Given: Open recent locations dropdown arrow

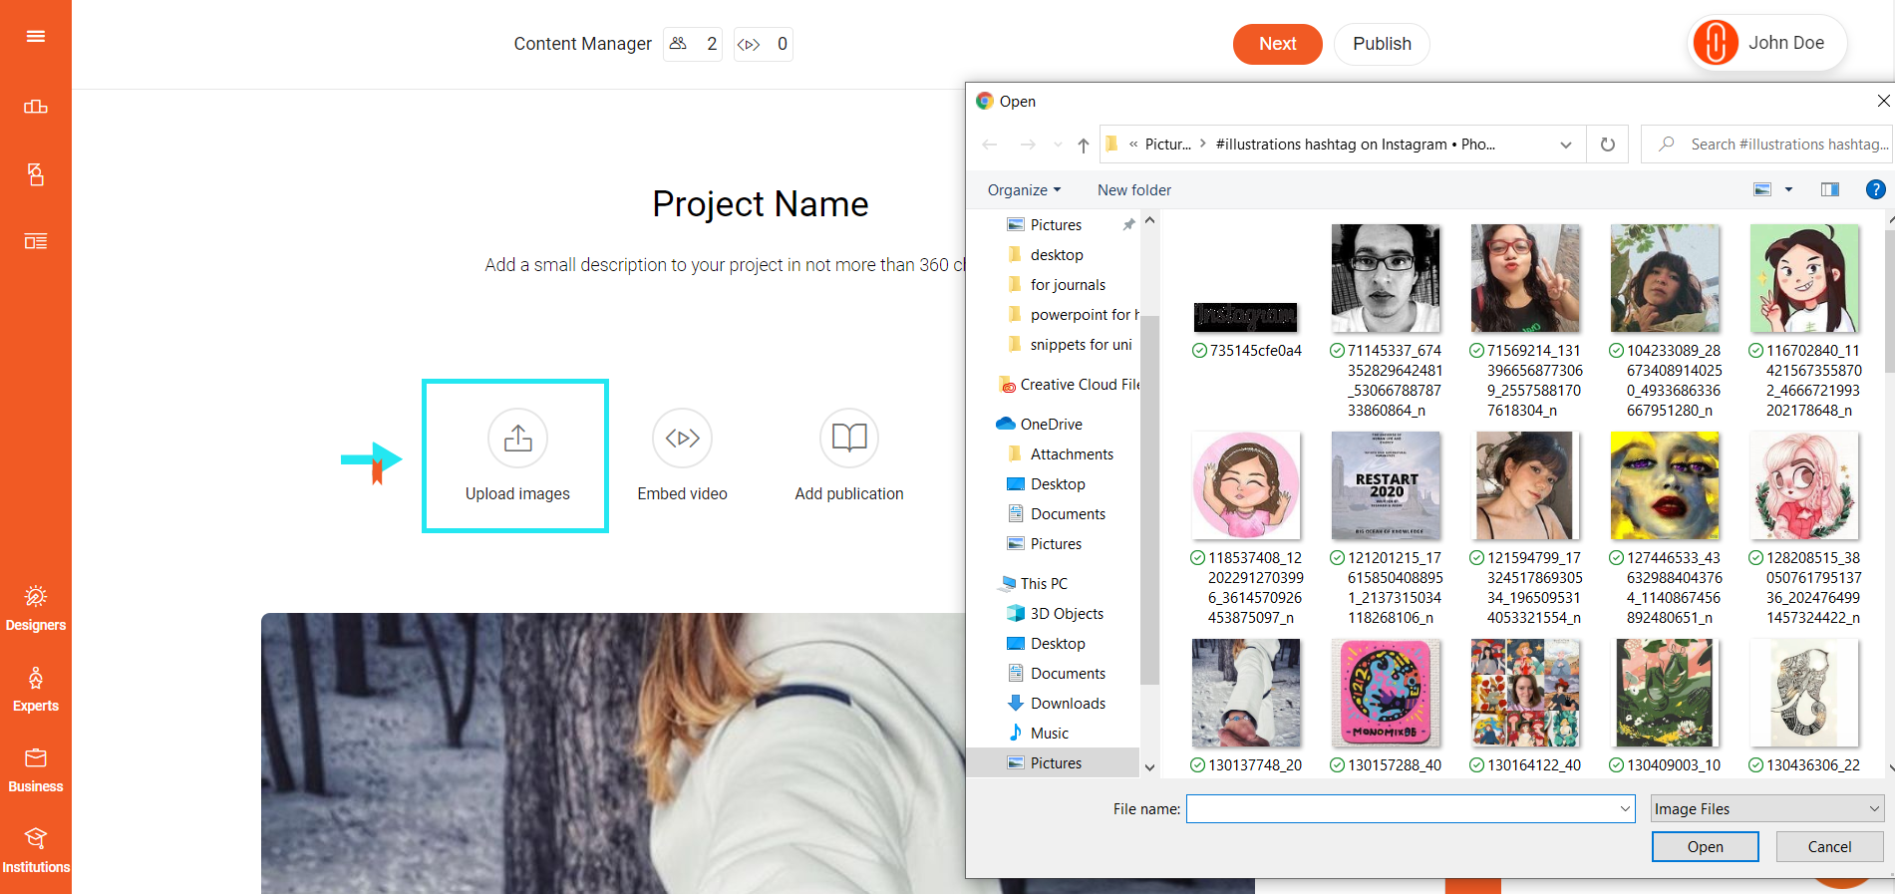Looking at the screenshot, I should (1058, 145).
